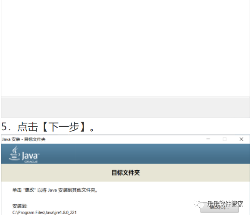Image resolution: width=251 pixels, height=215 pixels.
Task: Click the install path C:\Program Files\Java\jre1.8.0_221
Action: 44,212
